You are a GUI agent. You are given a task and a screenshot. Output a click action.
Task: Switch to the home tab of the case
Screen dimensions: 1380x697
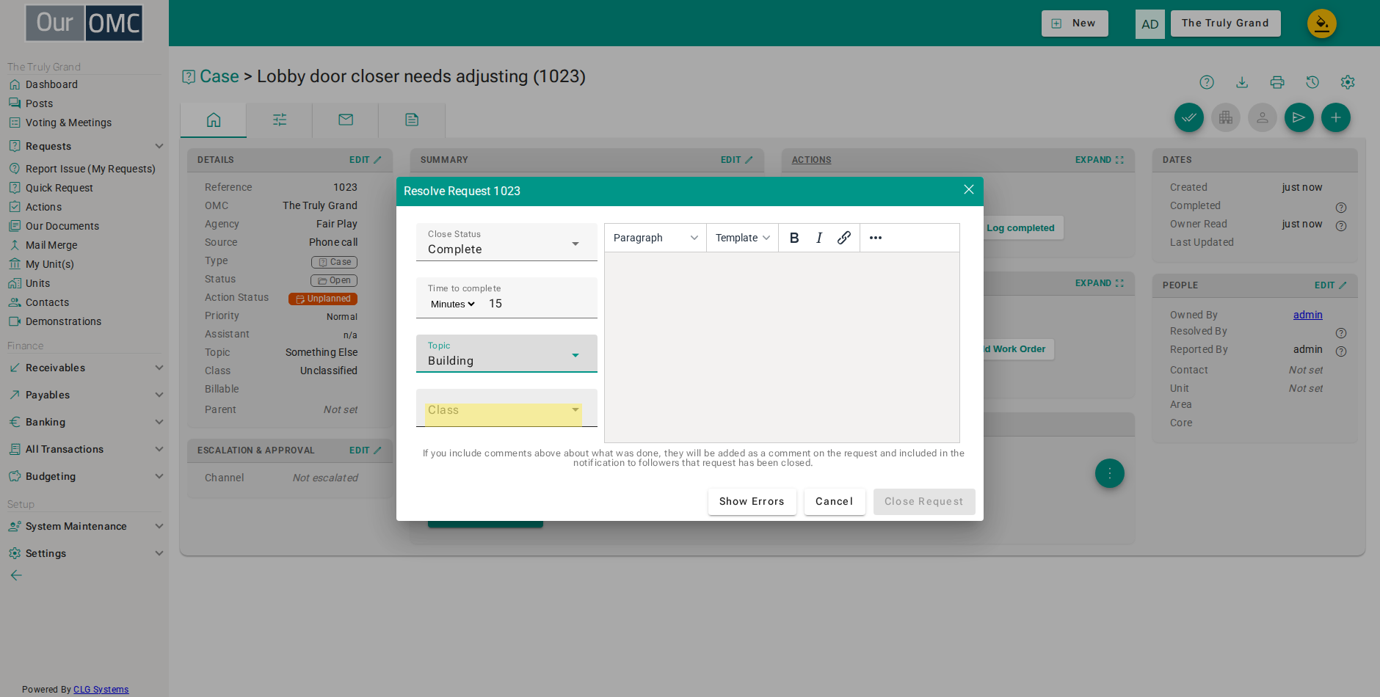[214, 120]
